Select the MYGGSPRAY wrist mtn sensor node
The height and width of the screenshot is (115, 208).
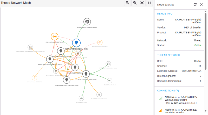pyautogui.click(x=87, y=22)
